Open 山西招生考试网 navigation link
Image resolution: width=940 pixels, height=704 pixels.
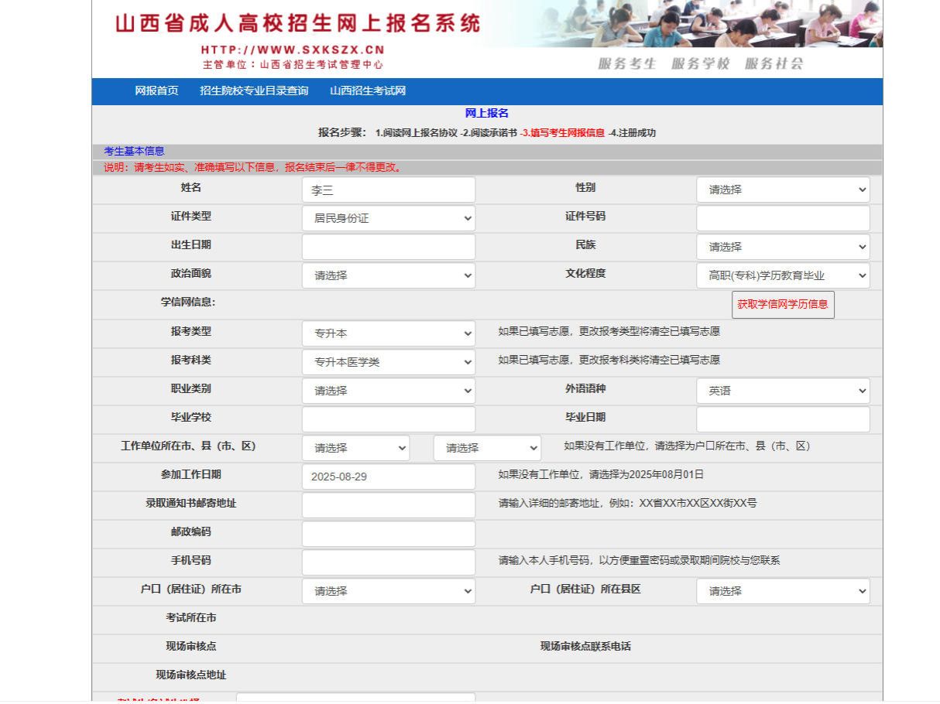pos(368,91)
